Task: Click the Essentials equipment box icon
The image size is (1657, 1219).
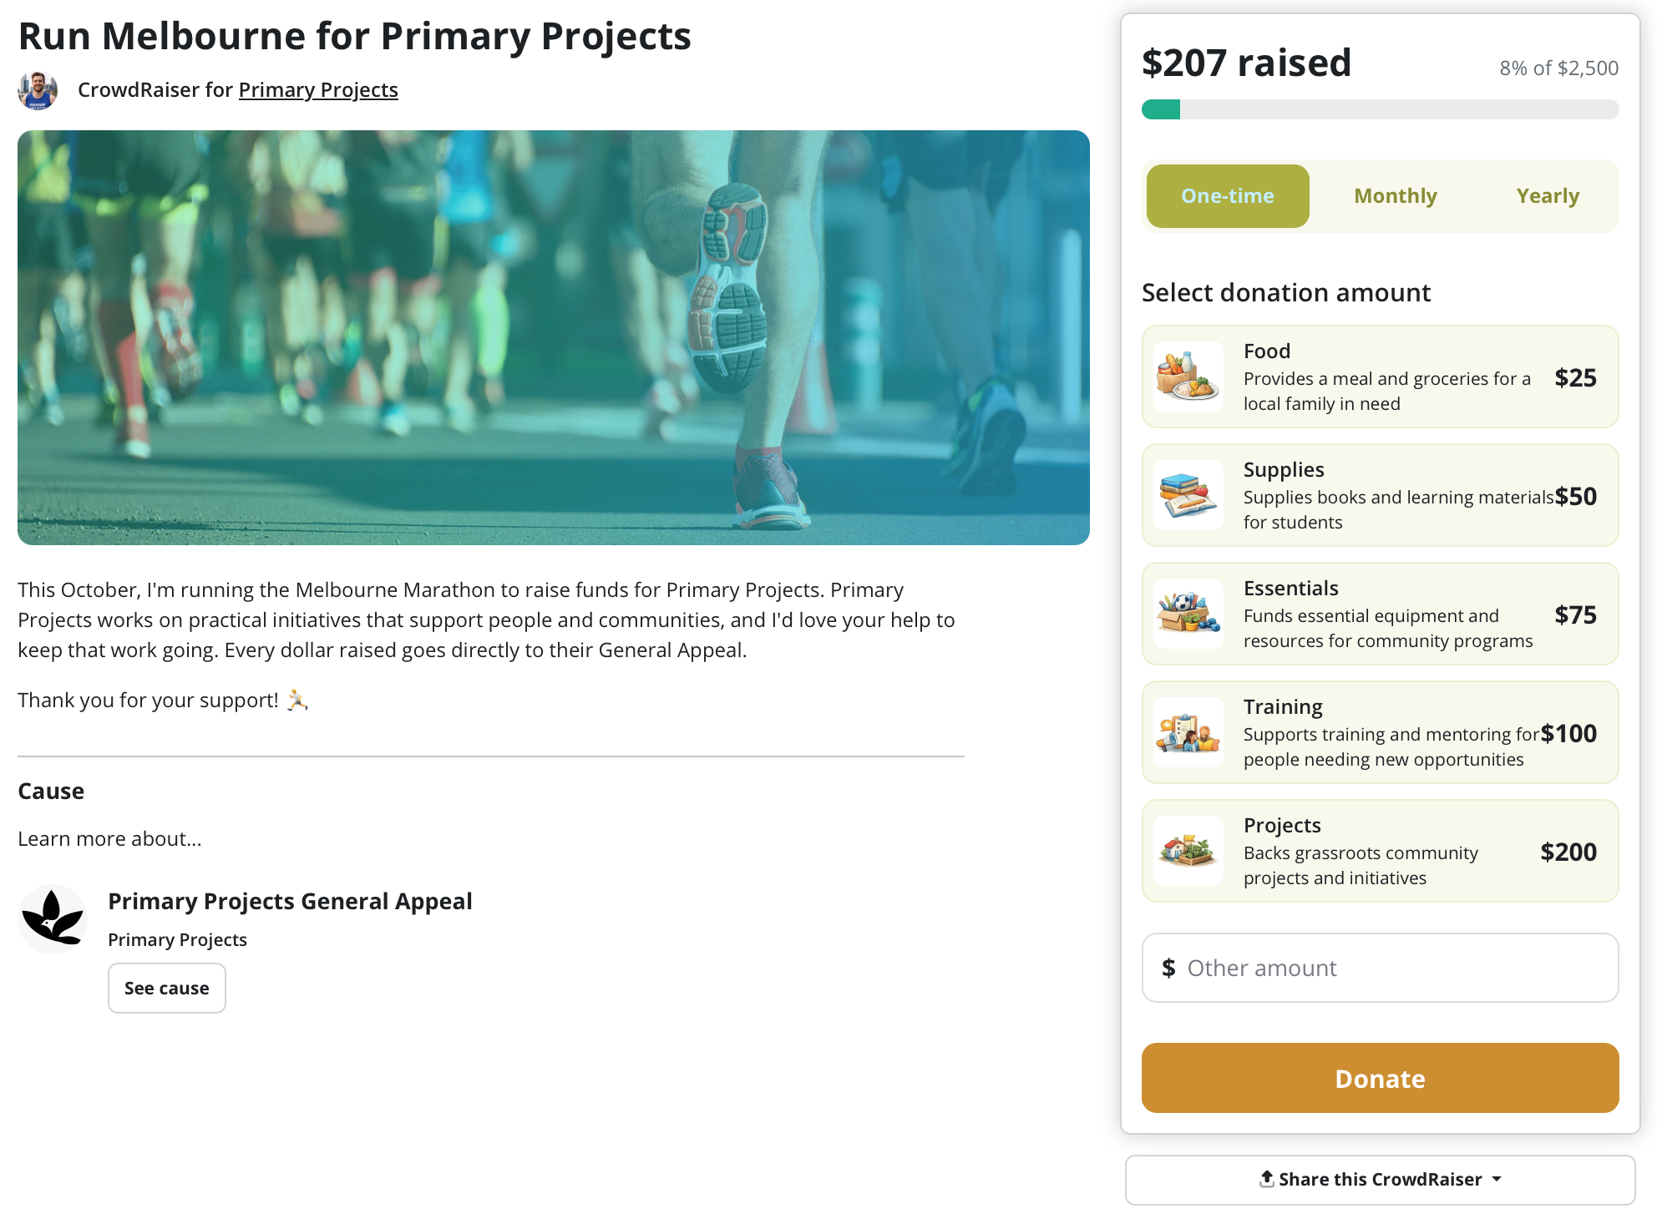Action: 1188,614
